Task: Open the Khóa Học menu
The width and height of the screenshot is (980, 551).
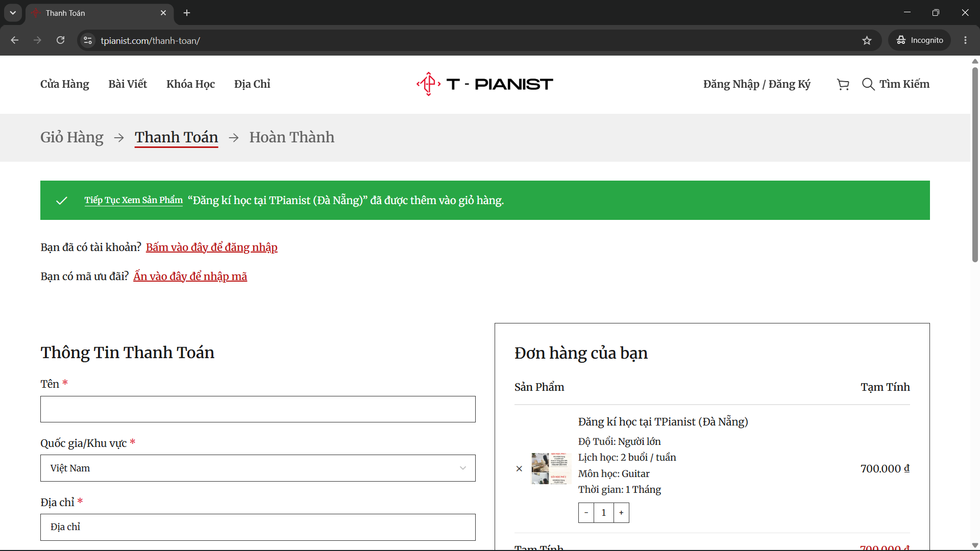Action: pyautogui.click(x=190, y=84)
